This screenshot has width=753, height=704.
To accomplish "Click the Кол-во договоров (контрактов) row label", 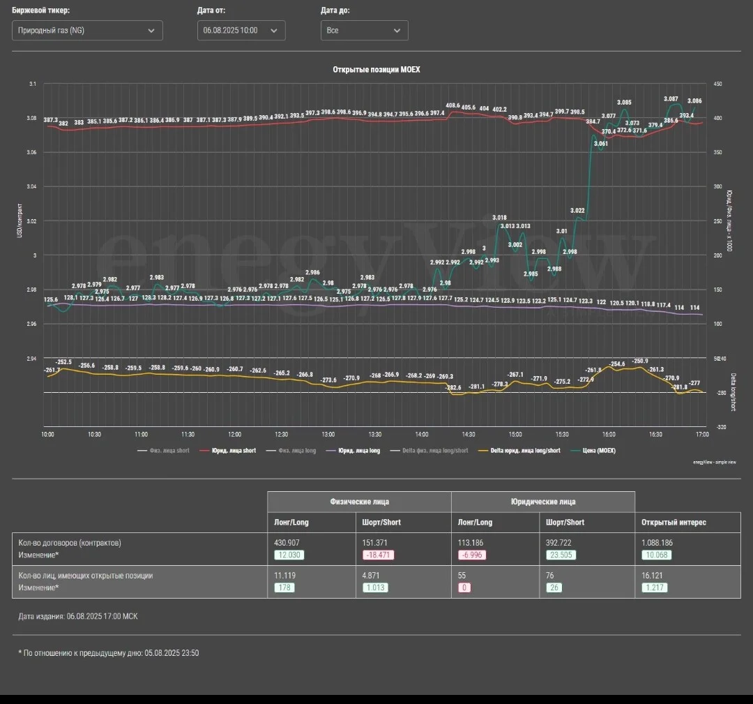I will [x=70, y=543].
